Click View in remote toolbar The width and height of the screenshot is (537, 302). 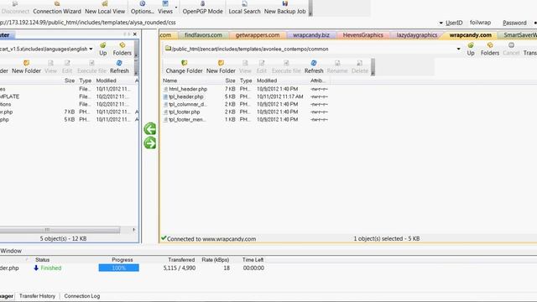pyautogui.click(x=245, y=67)
